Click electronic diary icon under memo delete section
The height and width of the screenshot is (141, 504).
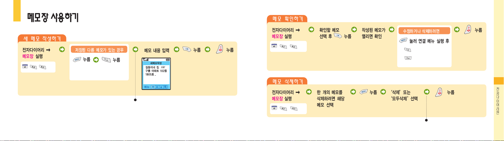pyautogui.click(x=274, y=108)
